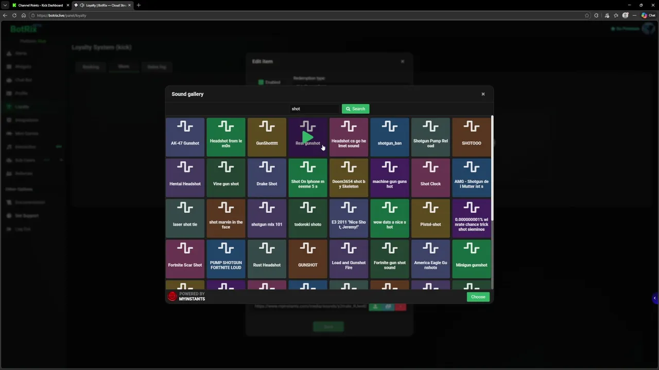659x370 pixels.
Task: Select the AK-47 Gunshot sound tile
Action: 185,137
